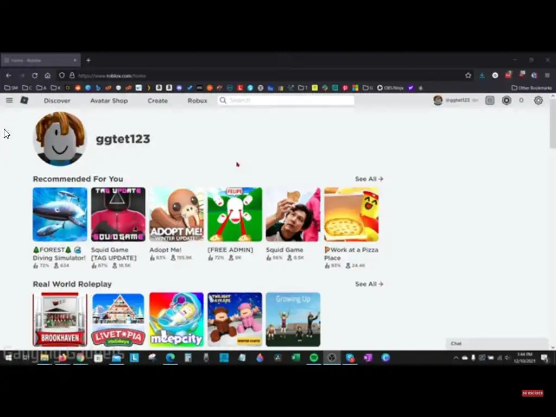This screenshot has height=417, width=556.
Task: Open the Growing Up game thumbnail
Action: point(293,319)
